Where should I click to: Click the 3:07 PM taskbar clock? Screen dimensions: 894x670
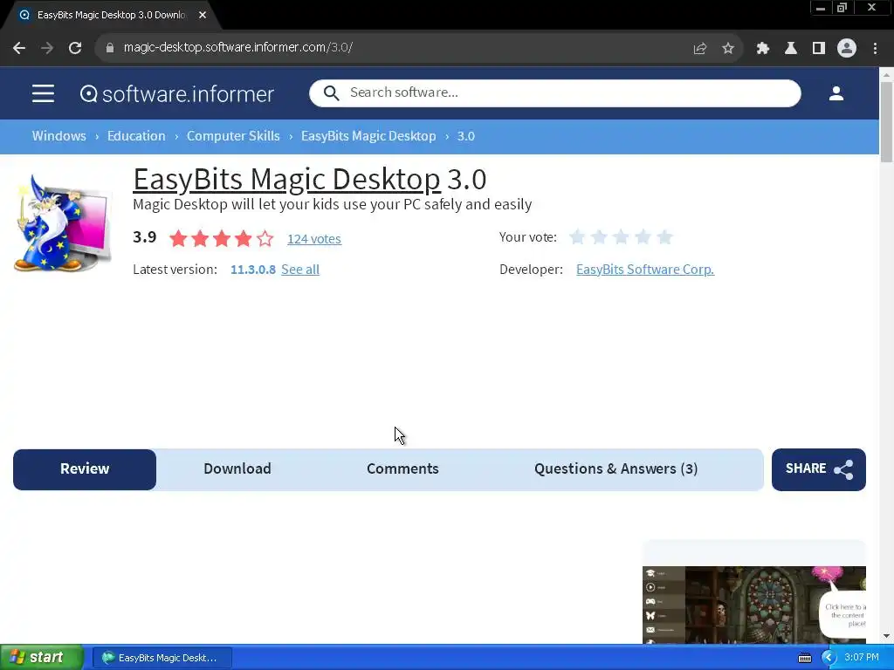pyautogui.click(x=862, y=658)
